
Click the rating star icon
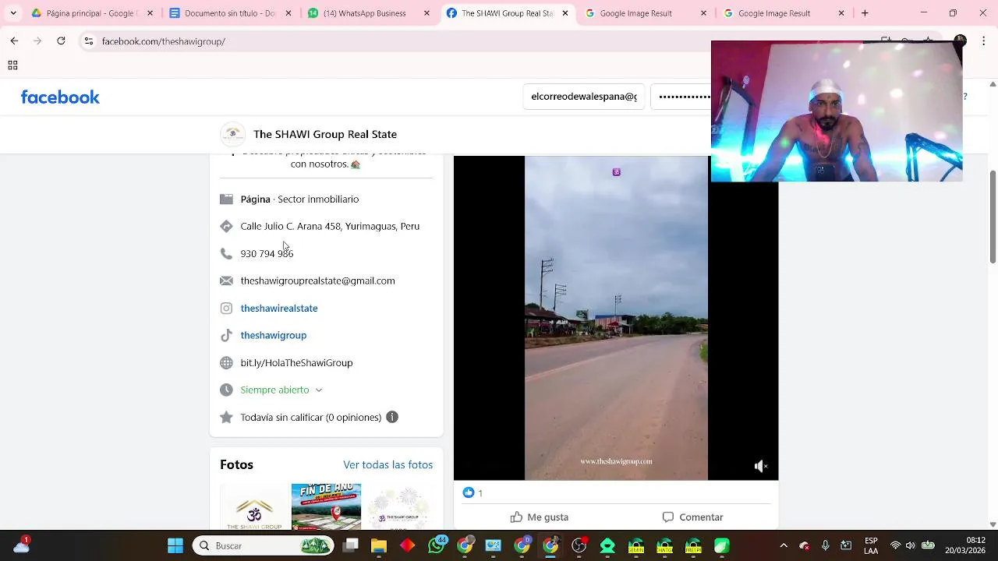226,417
